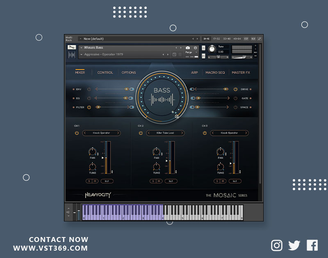Click the waveform icon in BASS macro
The image size is (328, 258).
(x=162, y=100)
